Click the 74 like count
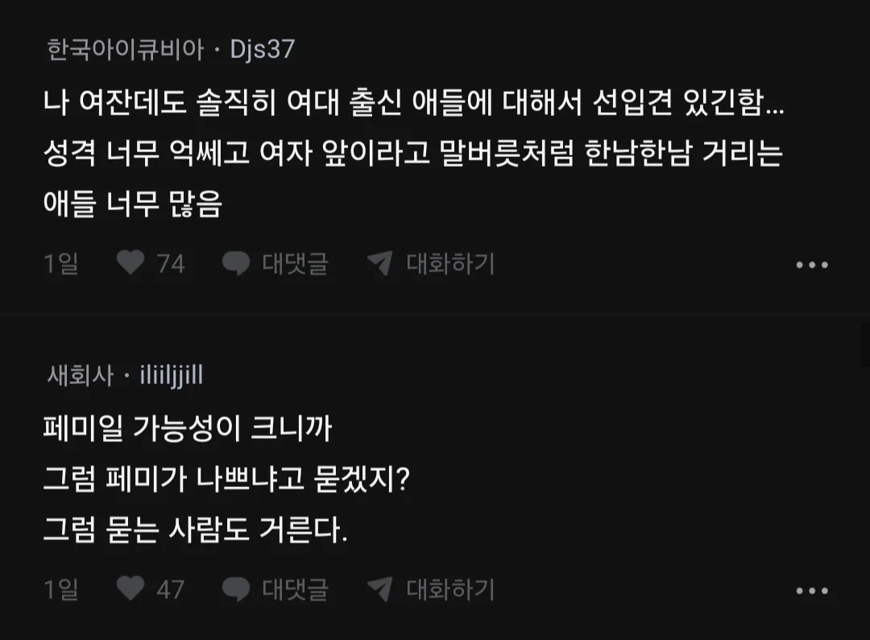The width and height of the screenshot is (870, 640). click(171, 263)
